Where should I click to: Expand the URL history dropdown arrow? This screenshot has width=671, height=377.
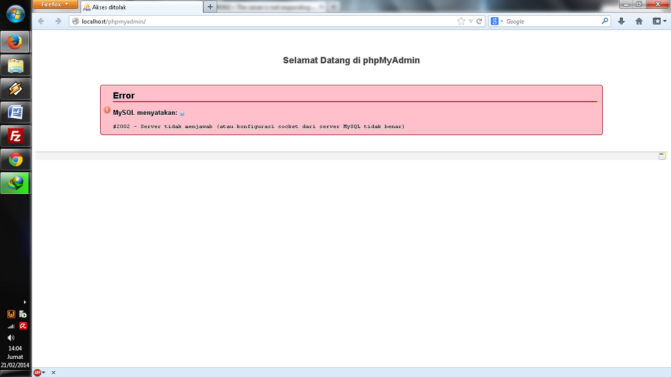point(471,21)
